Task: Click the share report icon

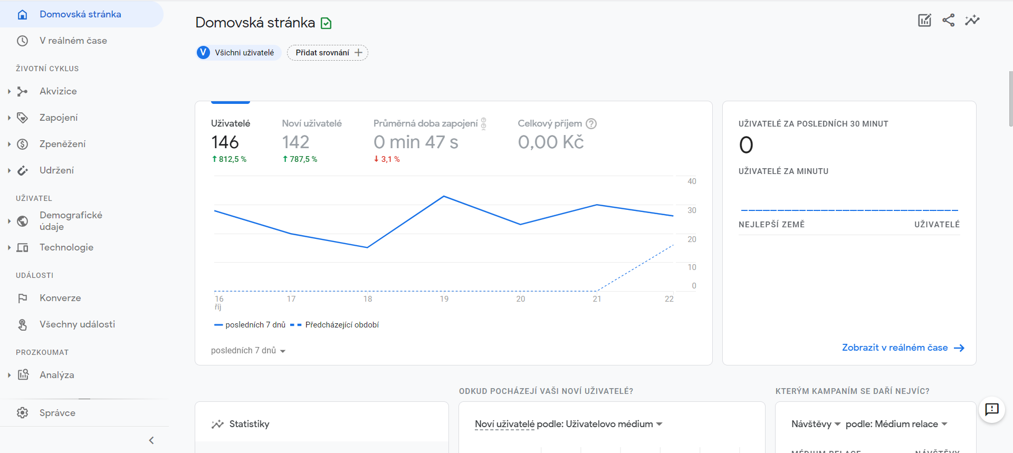Action: 948,20
